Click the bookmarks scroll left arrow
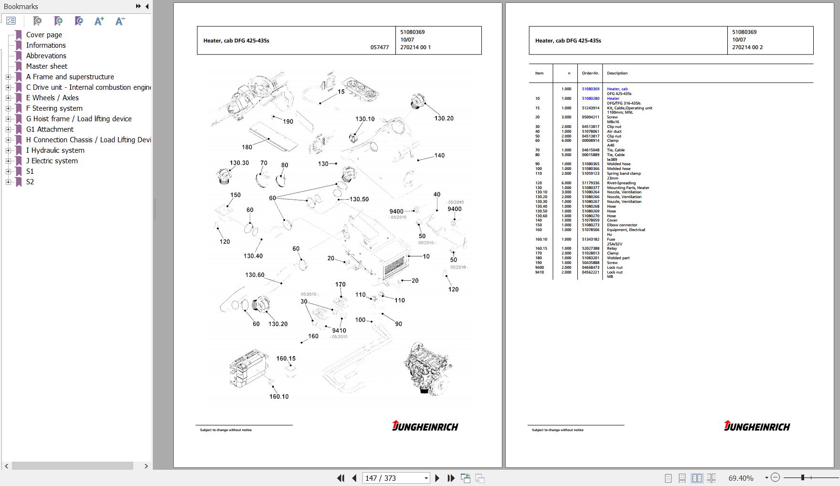 pos(6,466)
